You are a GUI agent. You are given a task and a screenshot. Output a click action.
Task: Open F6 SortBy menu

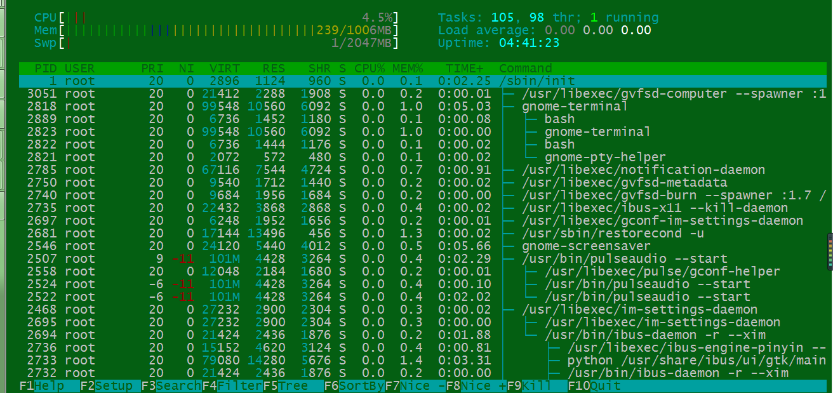click(354, 385)
